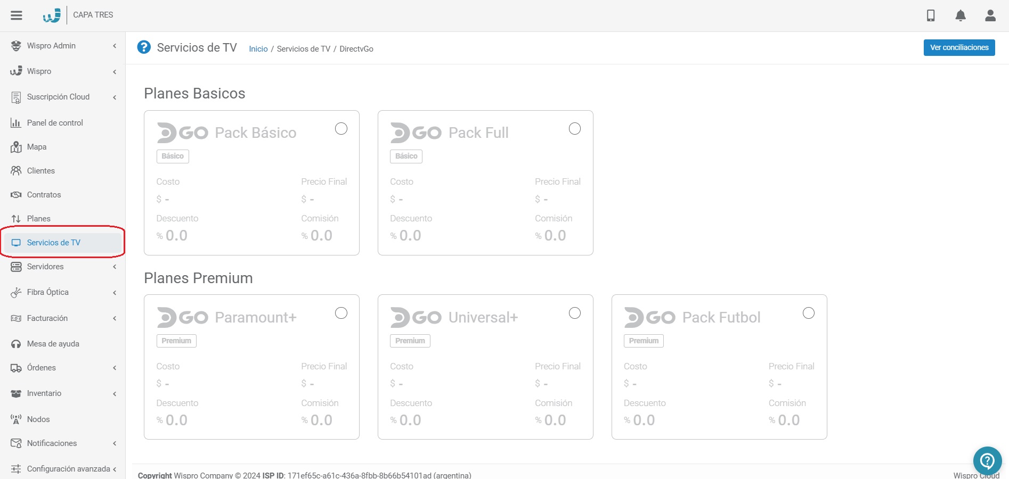Open the notifications bell icon

961,15
